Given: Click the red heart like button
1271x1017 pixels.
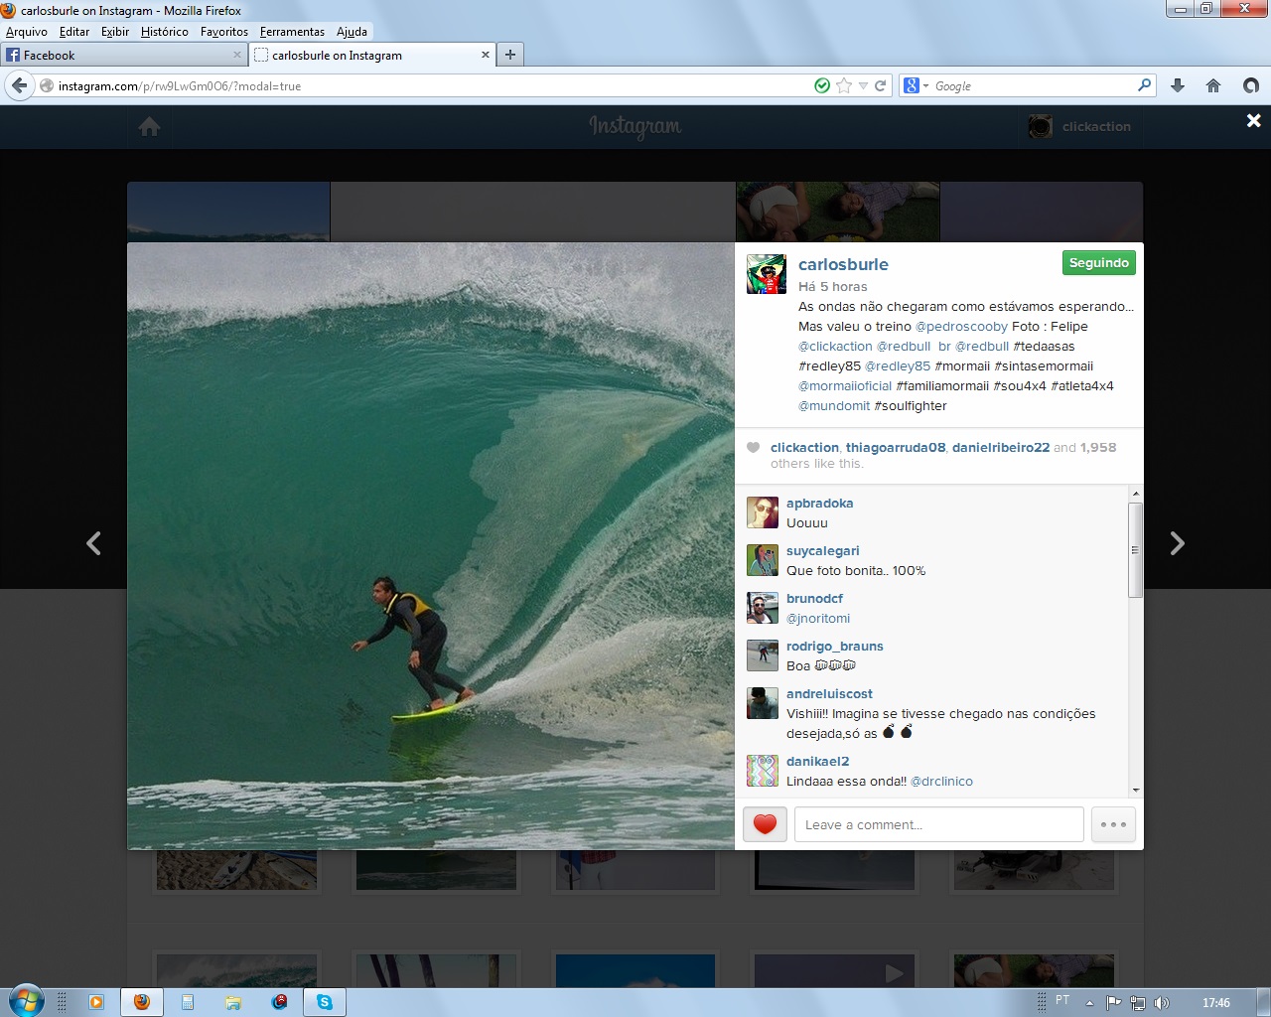Looking at the screenshot, I should 765,824.
